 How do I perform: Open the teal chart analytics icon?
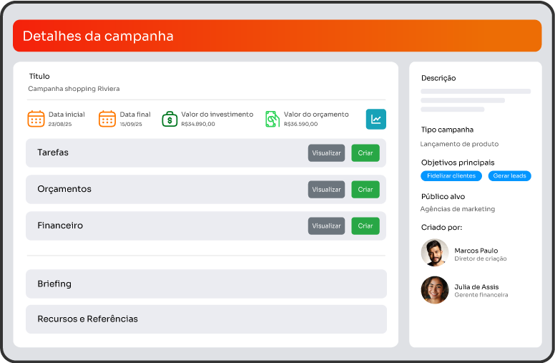click(x=375, y=119)
